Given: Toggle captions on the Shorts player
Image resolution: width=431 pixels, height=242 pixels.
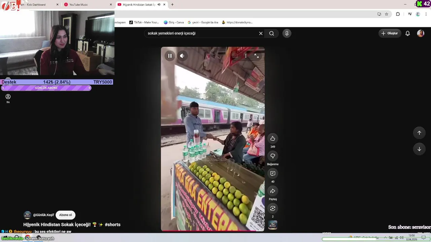Looking at the screenshot, I should point(235,56).
